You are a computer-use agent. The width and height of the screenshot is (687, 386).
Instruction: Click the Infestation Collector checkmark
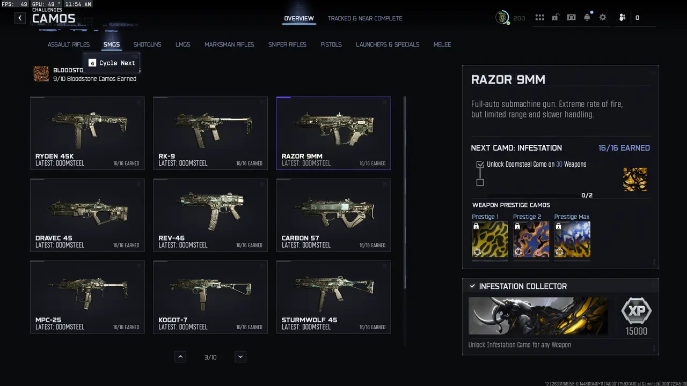[472, 286]
